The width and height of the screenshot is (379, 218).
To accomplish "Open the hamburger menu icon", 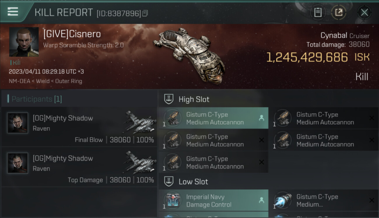I will tap(13, 12).
